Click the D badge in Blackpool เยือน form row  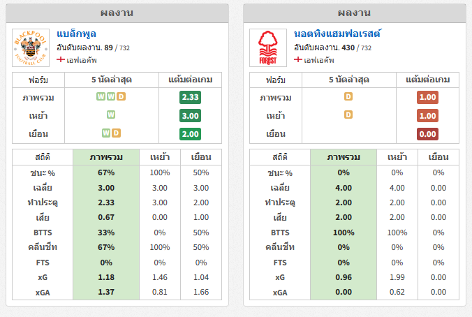coord(116,133)
